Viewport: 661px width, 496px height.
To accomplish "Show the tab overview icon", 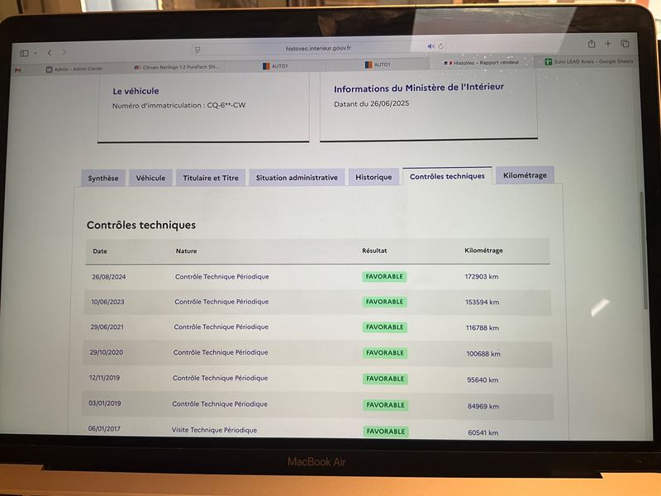I will coord(625,43).
